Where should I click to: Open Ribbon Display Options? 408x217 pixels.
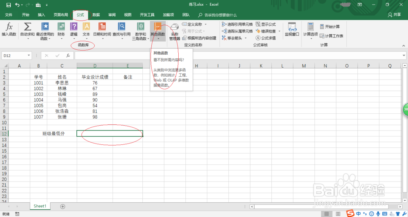360,4
